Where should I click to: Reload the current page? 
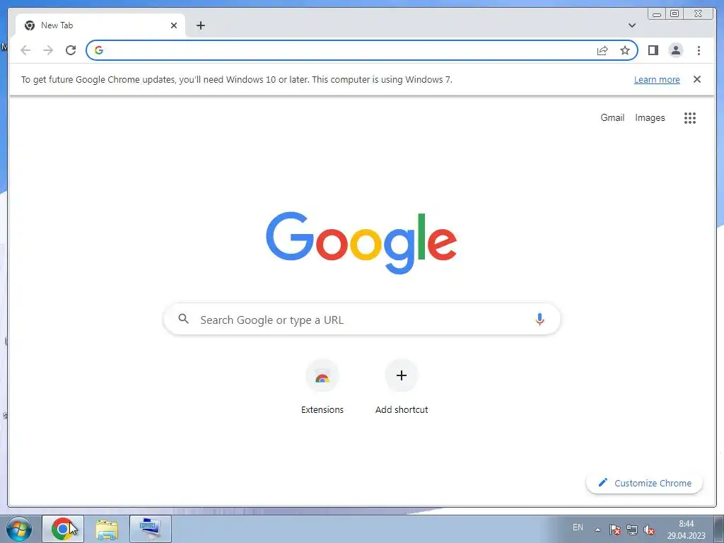(71, 50)
